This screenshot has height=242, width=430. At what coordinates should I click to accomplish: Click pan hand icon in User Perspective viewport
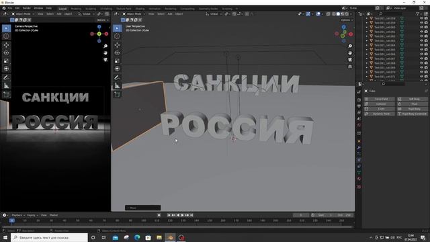coord(350,53)
